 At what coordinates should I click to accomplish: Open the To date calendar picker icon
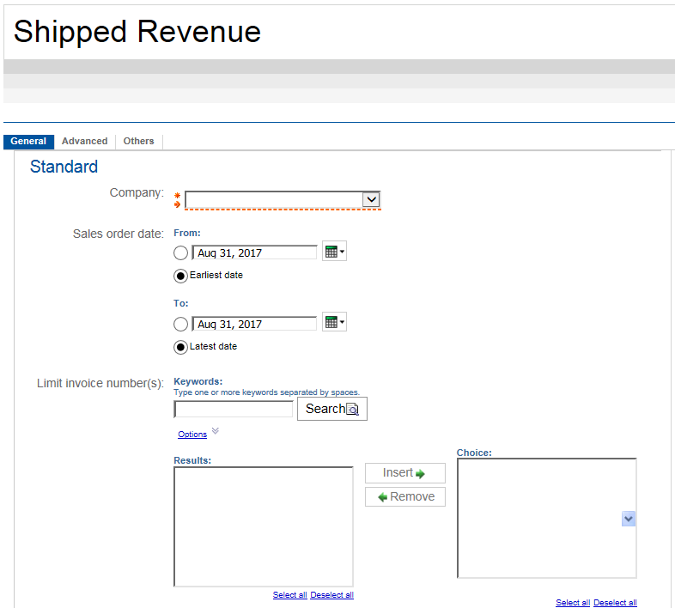[x=333, y=324]
